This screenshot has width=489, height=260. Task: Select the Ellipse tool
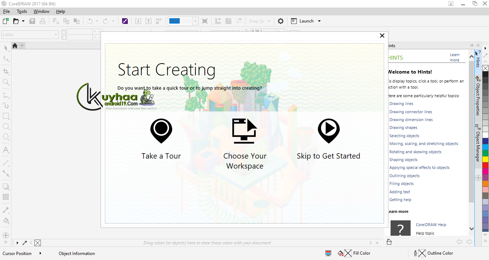pyautogui.click(x=6, y=126)
